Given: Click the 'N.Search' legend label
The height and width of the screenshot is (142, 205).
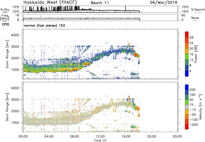Looking at the screenshot, I should 198,9.
